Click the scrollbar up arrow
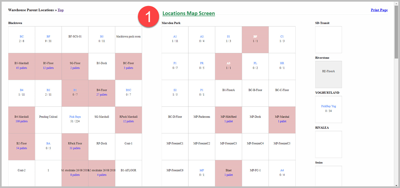This screenshot has width=400, height=188. pos(396,3)
